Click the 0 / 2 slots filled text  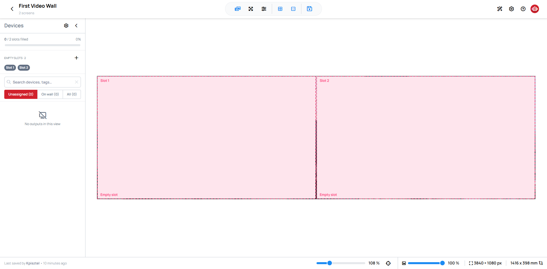pyautogui.click(x=16, y=39)
